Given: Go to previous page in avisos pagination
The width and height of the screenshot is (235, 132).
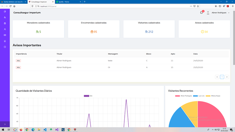Looking at the screenshot, I should pyautogui.click(x=217, y=77).
